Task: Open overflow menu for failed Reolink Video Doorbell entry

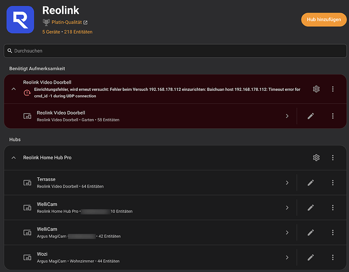Action: [333, 89]
